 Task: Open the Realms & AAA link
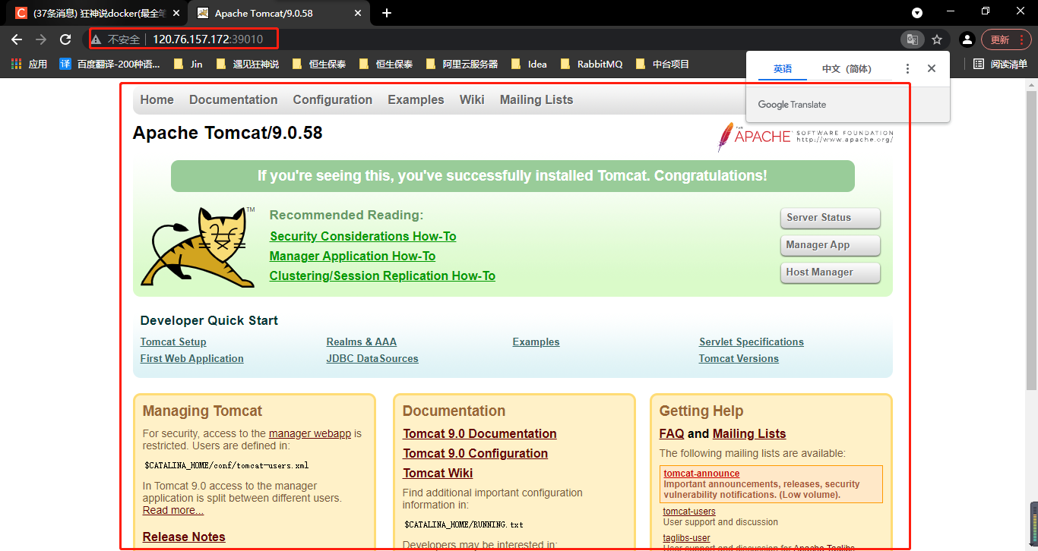point(362,342)
